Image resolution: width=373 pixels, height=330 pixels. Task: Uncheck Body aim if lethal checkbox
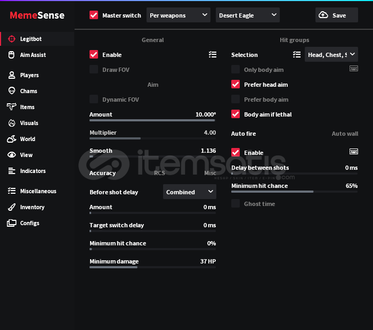click(236, 114)
